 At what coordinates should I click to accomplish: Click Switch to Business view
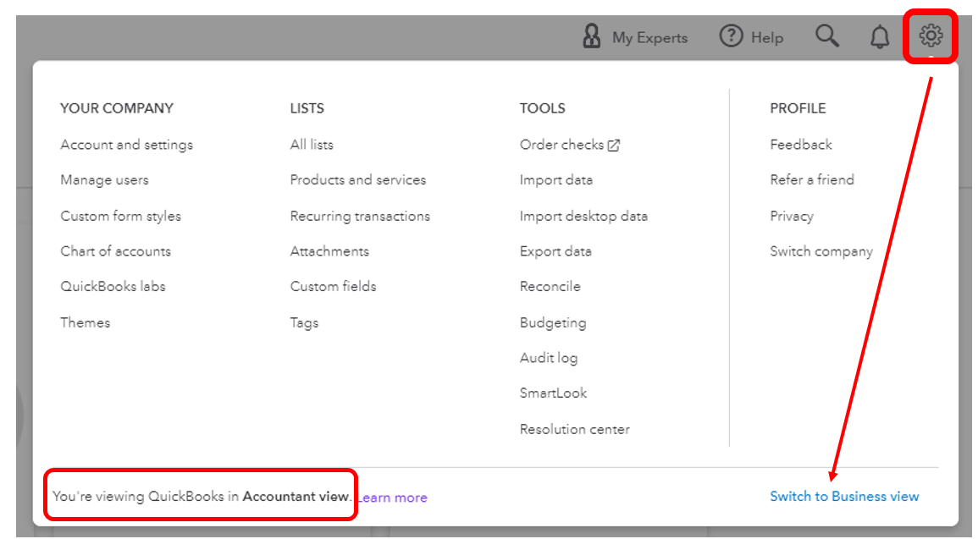tap(843, 497)
